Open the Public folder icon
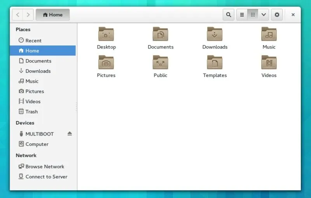311x198 pixels. (x=161, y=62)
